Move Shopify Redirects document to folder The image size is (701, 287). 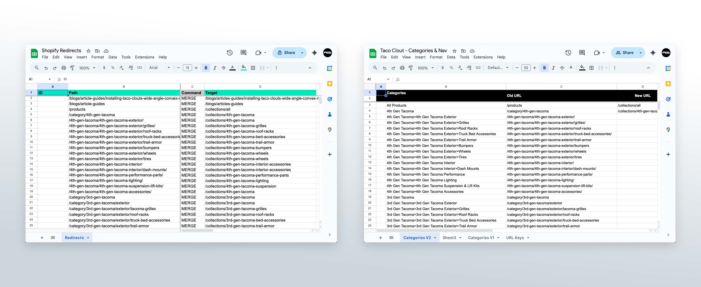point(97,51)
